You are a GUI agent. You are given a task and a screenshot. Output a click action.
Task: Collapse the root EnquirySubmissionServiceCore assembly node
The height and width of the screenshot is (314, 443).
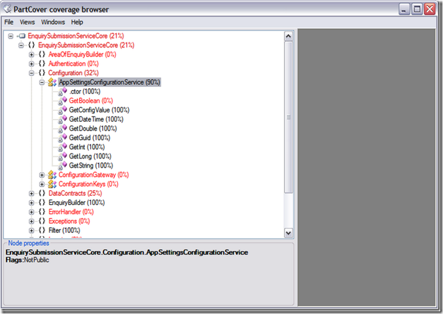(10, 36)
